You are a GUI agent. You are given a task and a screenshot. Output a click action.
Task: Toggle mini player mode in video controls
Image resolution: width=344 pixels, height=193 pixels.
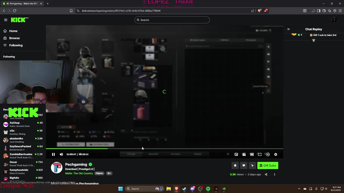[236, 154]
